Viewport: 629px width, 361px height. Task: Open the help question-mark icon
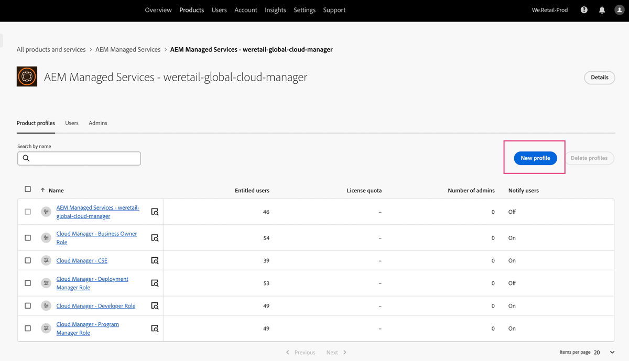click(583, 9)
